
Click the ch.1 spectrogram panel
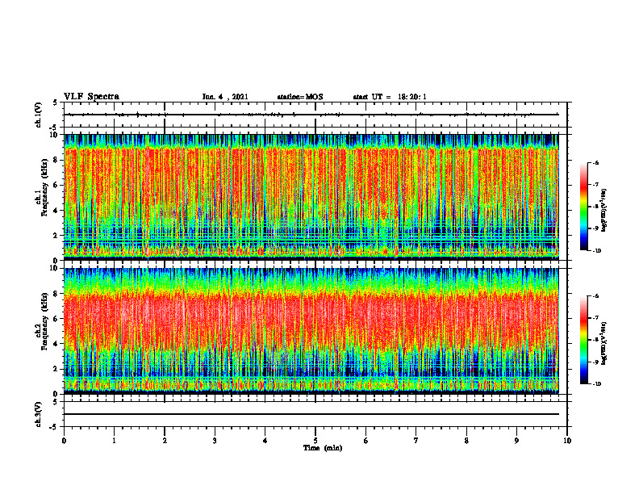point(311,197)
